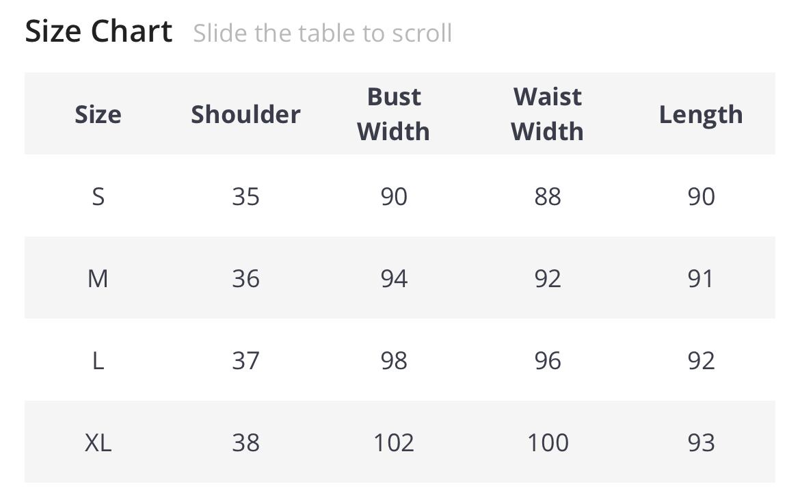Click waist width value 96 for L
Image resolution: width=800 pixels, height=495 pixels.
pyautogui.click(x=548, y=360)
